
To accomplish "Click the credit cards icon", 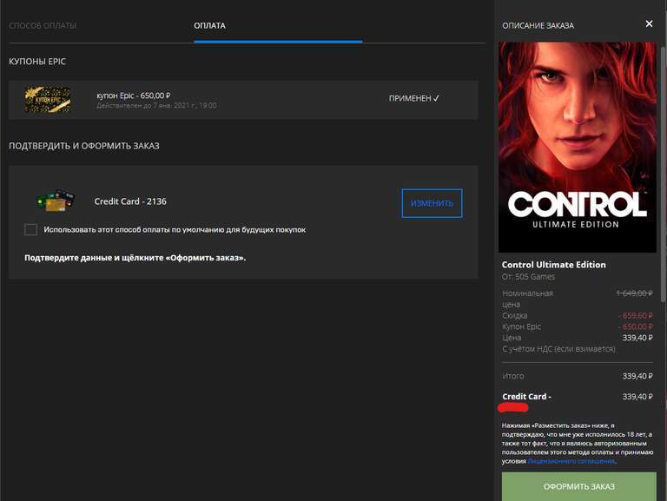I will (x=56, y=201).
